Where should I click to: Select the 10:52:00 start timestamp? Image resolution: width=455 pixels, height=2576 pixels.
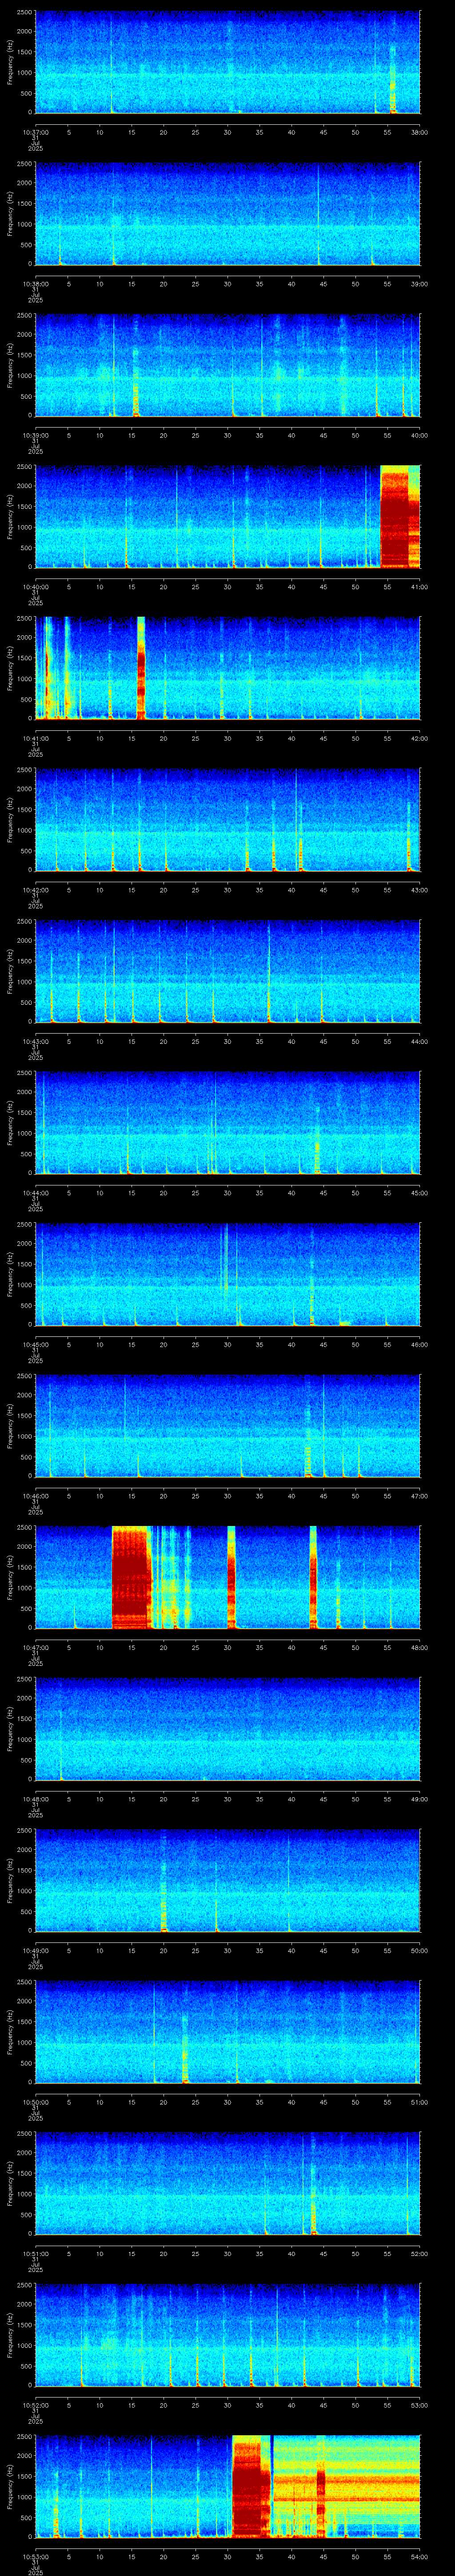[x=35, y=2405]
